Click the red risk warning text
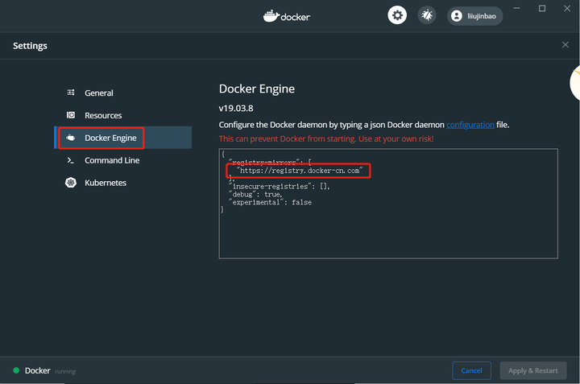Viewport: 580px width, 384px height. pyautogui.click(x=326, y=139)
